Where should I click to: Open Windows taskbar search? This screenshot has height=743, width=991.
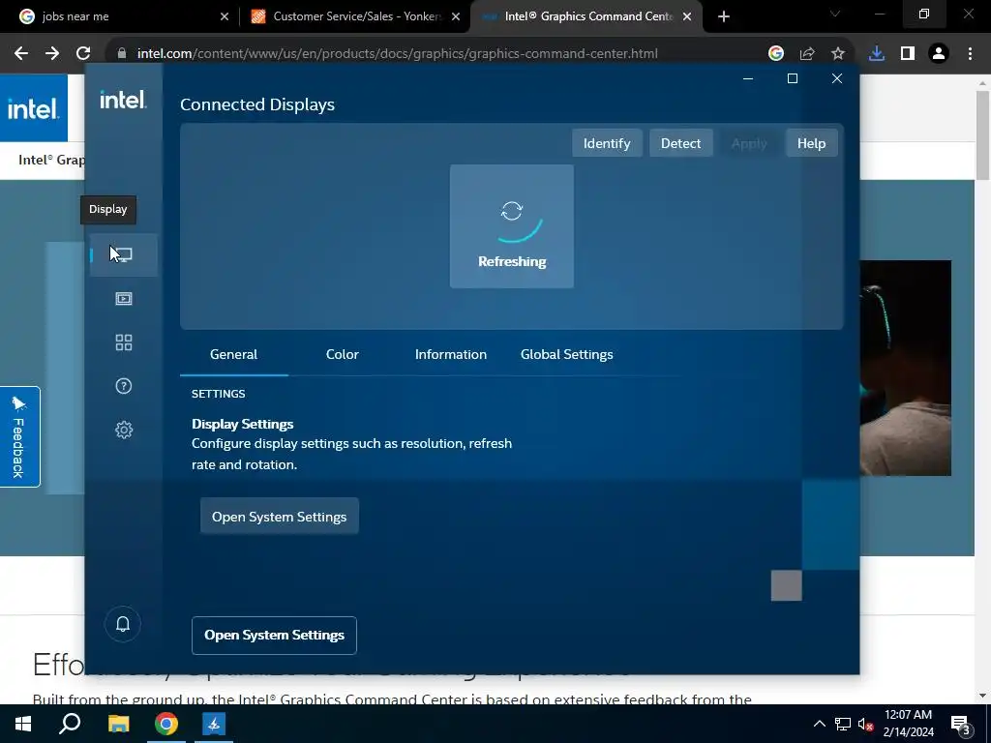point(70,724)
